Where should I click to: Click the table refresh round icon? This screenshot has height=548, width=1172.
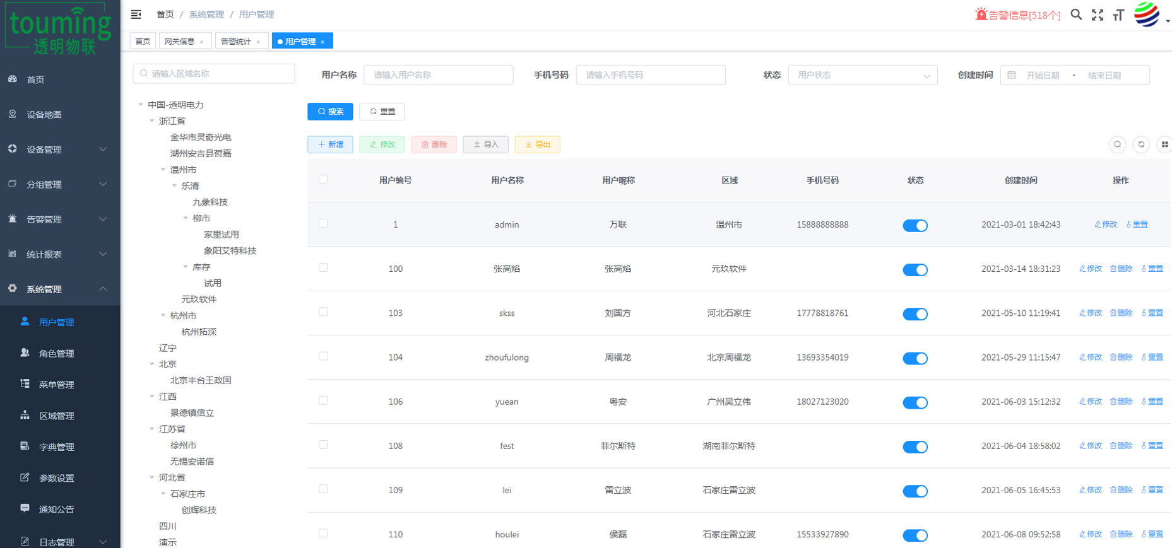tap(1141, 144)
